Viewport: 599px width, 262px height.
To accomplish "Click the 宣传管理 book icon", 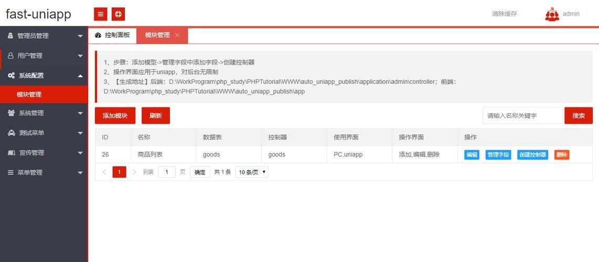I will click(12, 152).
